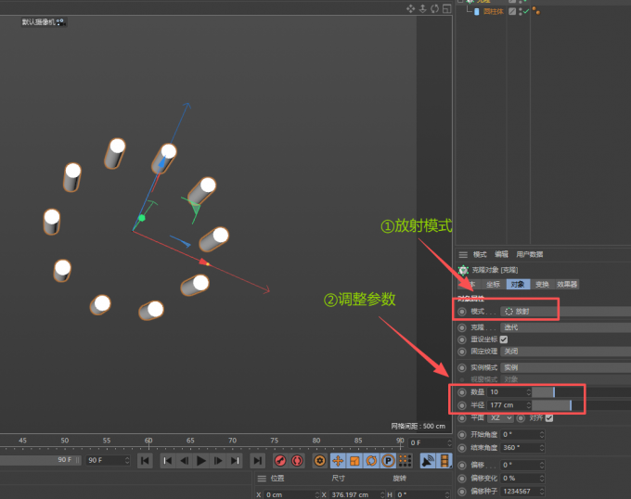This screenshot has width=631, height=499.
Task: Go to next keyframe button
Action: tap(235, 461)
